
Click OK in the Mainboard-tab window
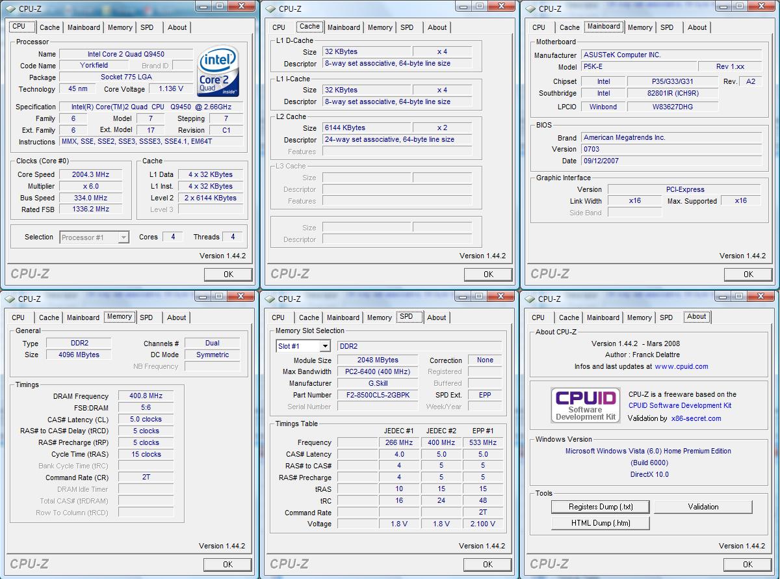[x=748, y=275]
